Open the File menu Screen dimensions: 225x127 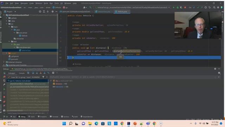click(7, 3)
